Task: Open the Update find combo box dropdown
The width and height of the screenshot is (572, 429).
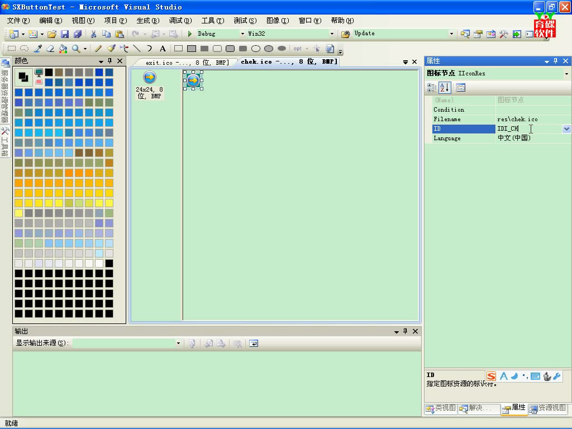Action: [451, 34]
